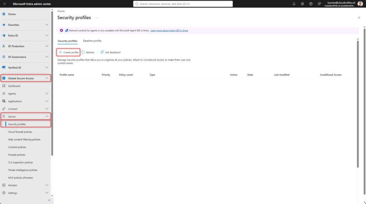Screen dimensions: 366x204
Task: Click the Agents icon in sidebar
Action: (4, 93)
